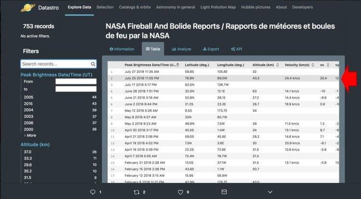Open the Explore Data menu

(x=79, y=7)
